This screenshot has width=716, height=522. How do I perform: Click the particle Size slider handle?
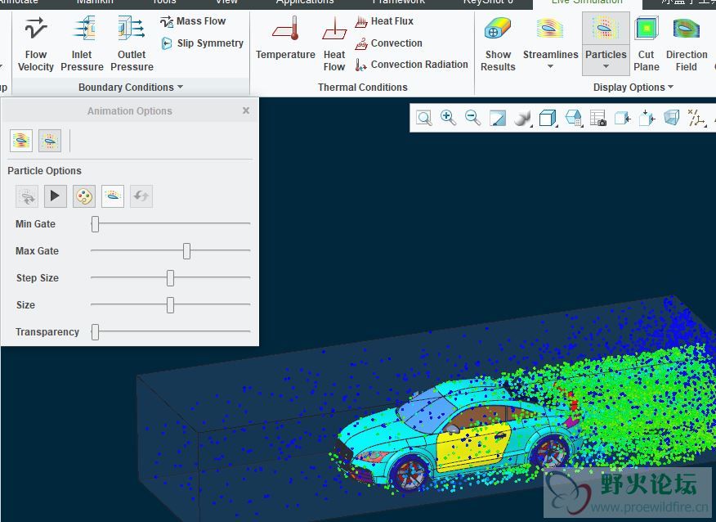[x=170, y=305]
